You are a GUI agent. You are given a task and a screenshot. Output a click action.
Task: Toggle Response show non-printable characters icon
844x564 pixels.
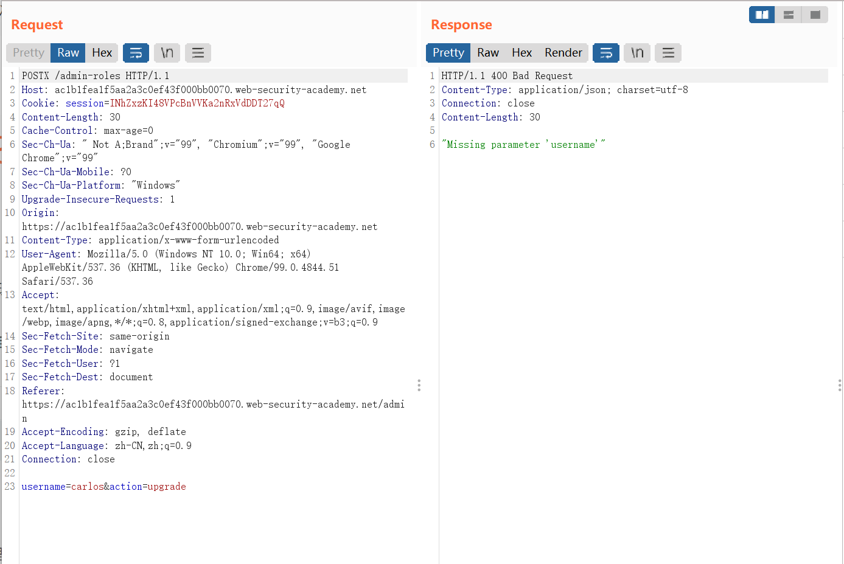(x=637, y=53)
